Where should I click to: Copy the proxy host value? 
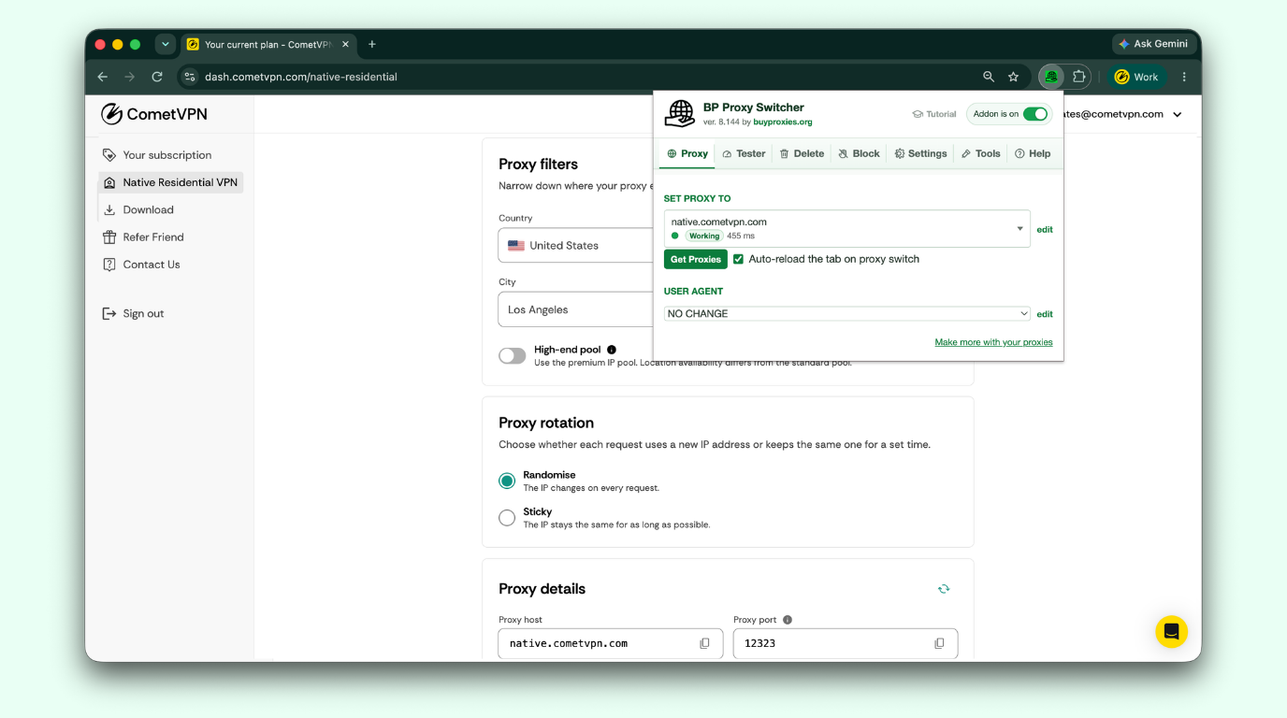tap(704, 643)
